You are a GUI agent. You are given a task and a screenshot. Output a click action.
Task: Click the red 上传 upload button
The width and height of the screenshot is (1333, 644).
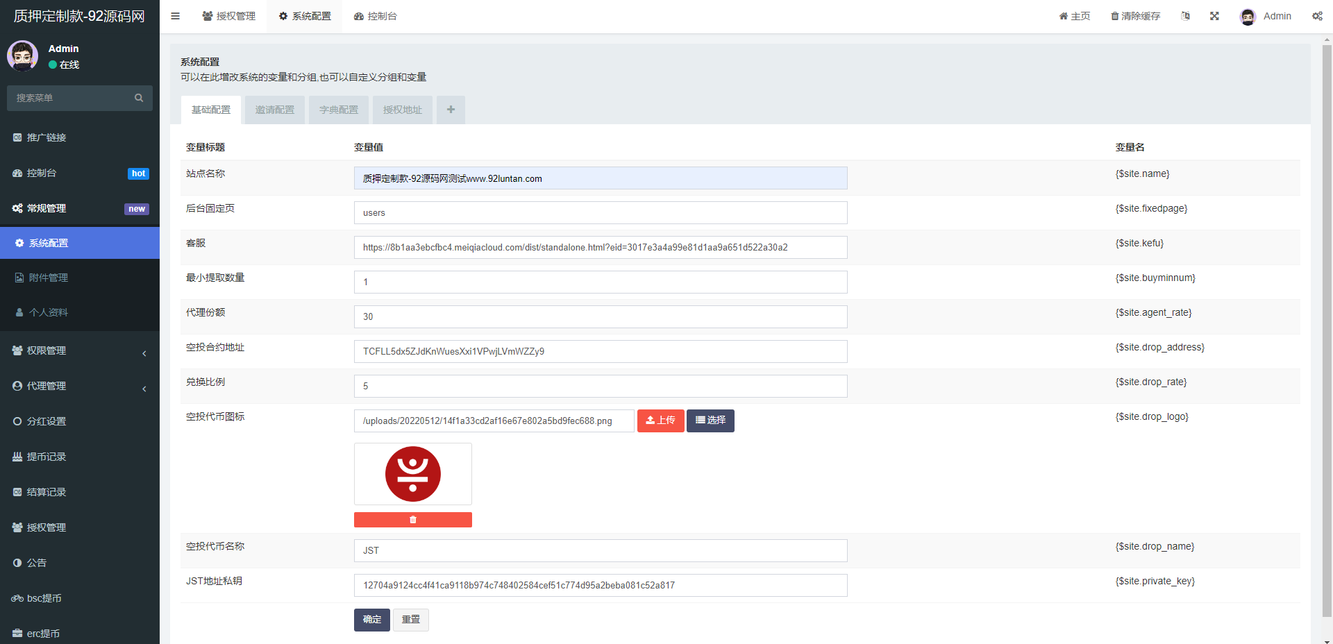[660, 421]
